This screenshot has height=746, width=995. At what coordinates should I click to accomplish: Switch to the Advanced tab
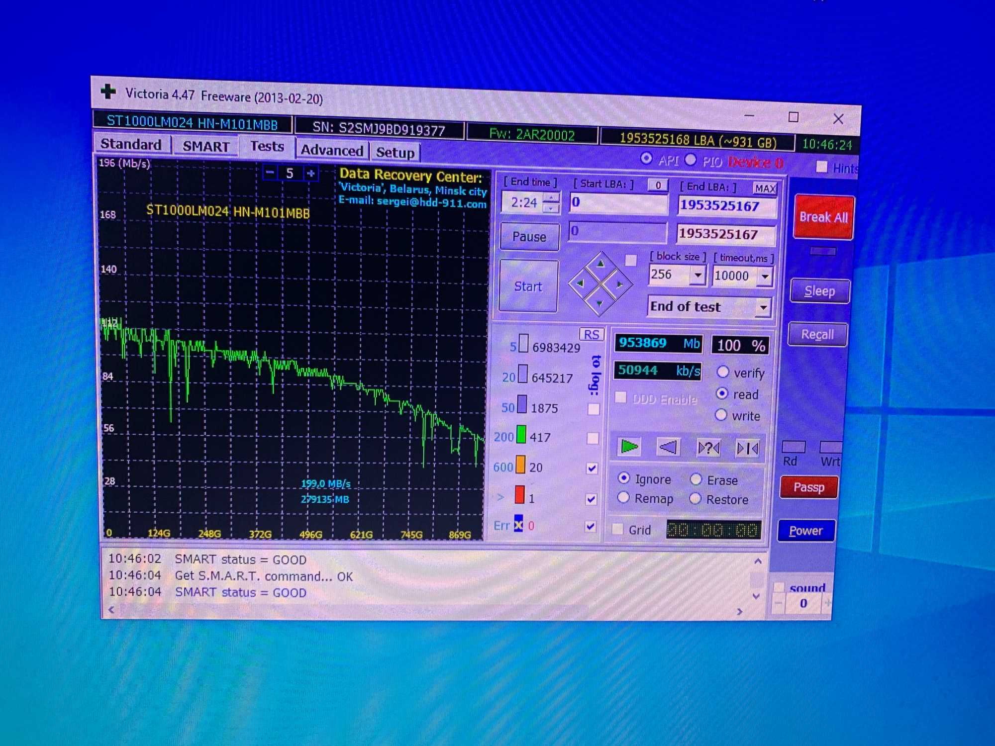332,150
